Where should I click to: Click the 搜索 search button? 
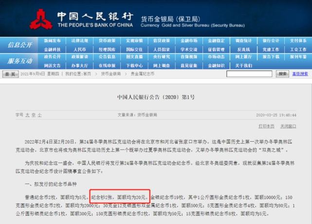282,74
